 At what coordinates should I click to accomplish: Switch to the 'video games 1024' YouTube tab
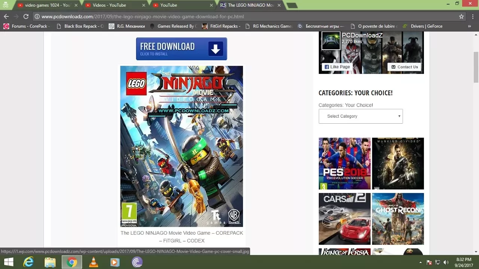(x=47, y=5)
